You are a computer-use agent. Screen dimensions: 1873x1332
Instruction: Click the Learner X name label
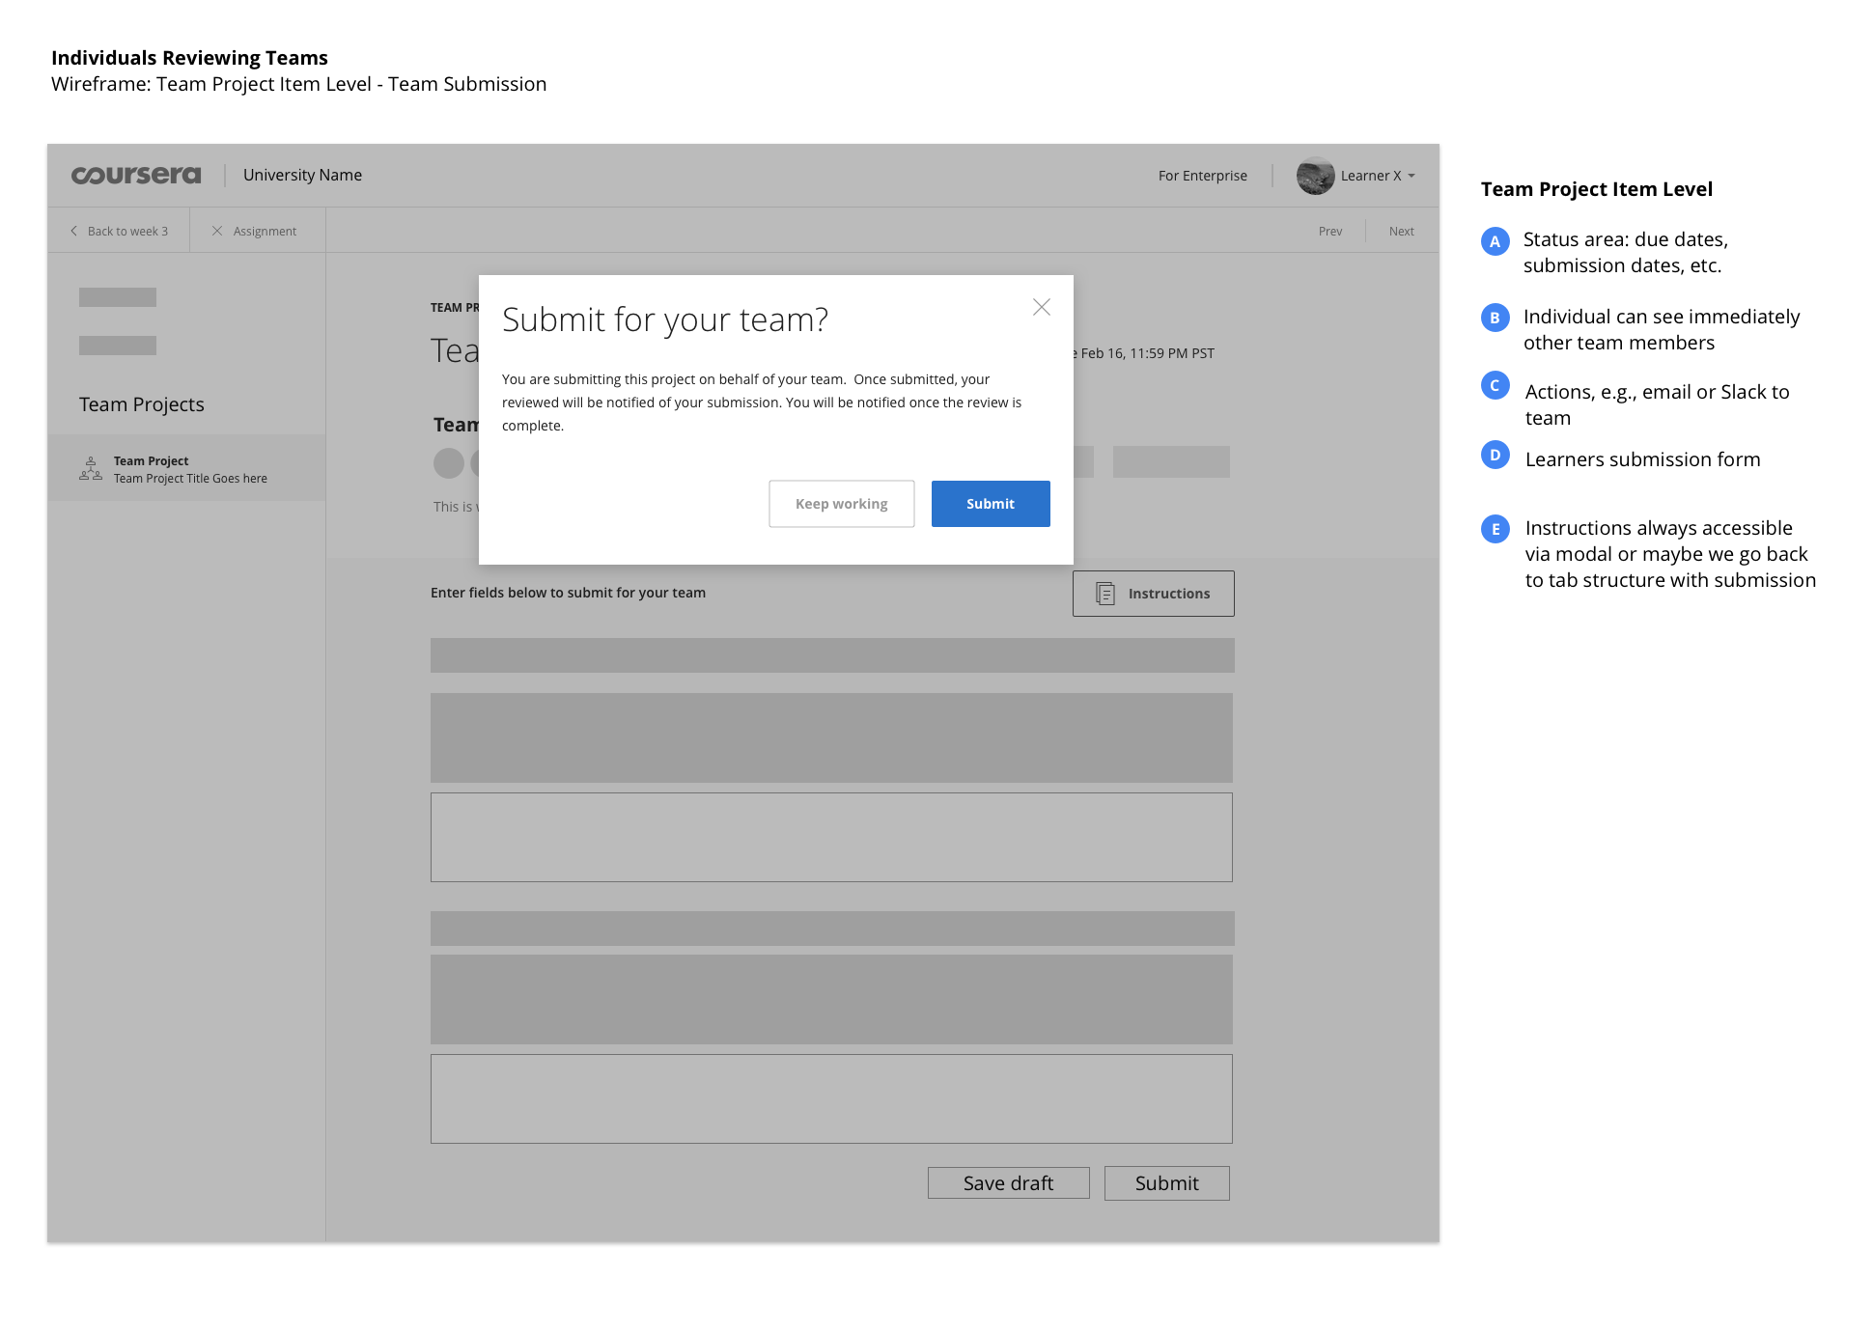click(1371, 176)
